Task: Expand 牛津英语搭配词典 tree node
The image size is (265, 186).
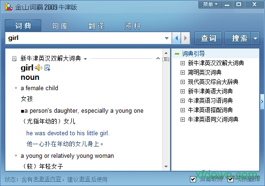Action: tap(182, 110)
